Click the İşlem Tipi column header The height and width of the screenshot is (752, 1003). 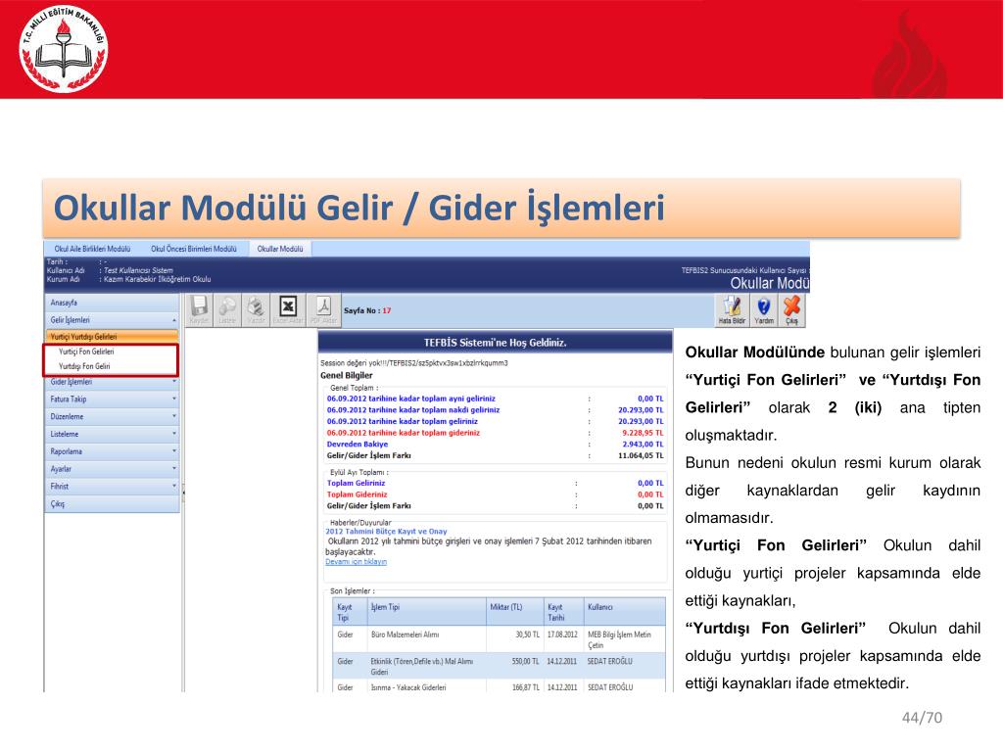point(427,612)
